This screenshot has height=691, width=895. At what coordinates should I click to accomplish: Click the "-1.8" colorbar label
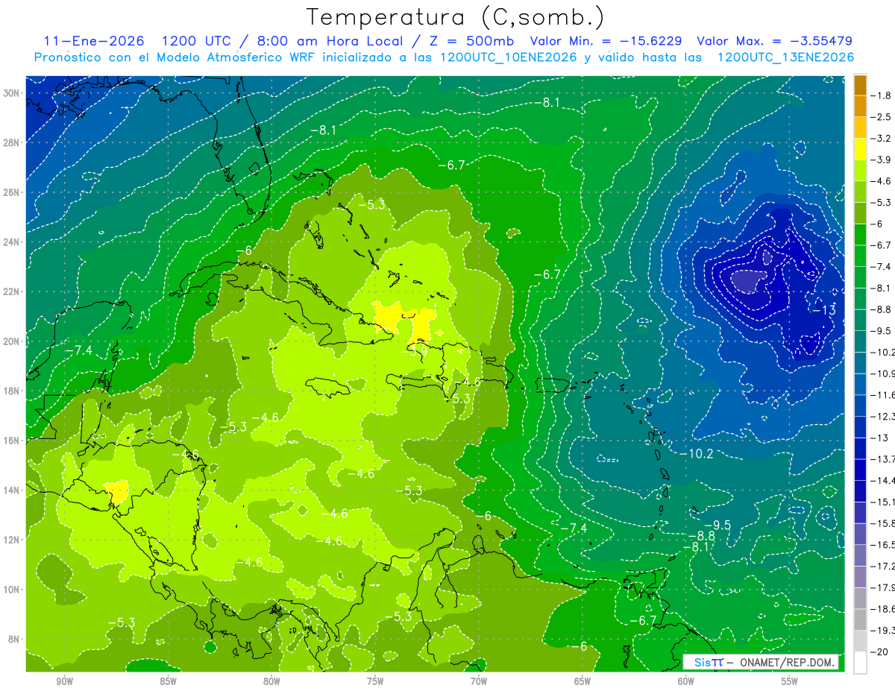[882, 95]
